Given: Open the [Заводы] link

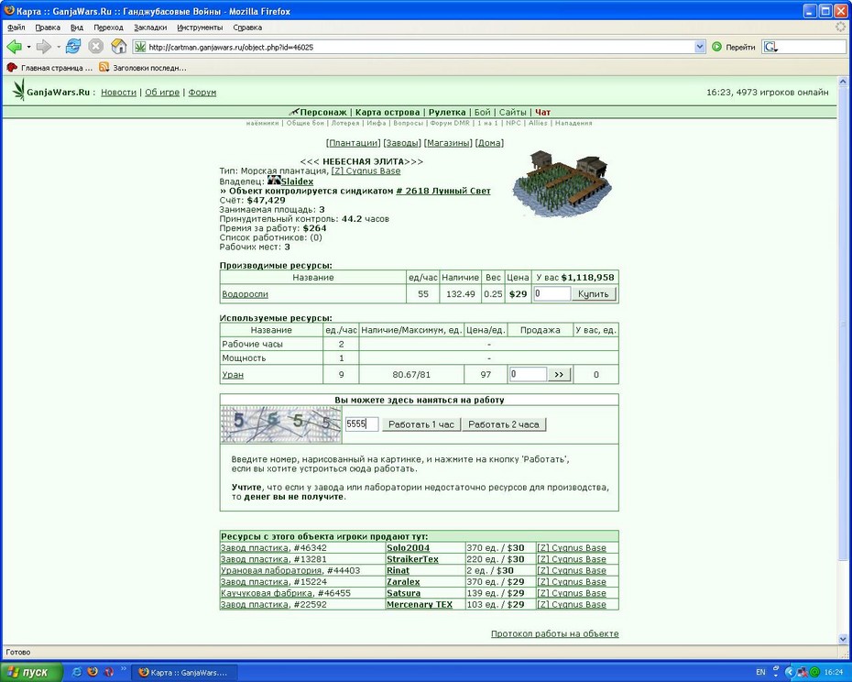Looking at the screenshot, I should tap(402, 143).
